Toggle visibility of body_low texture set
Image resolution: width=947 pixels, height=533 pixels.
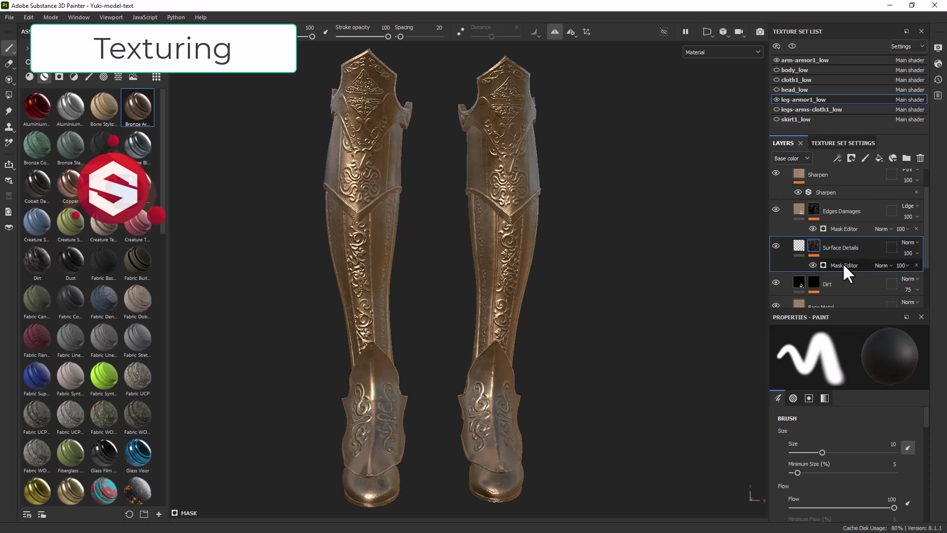(x=776, y=70)
